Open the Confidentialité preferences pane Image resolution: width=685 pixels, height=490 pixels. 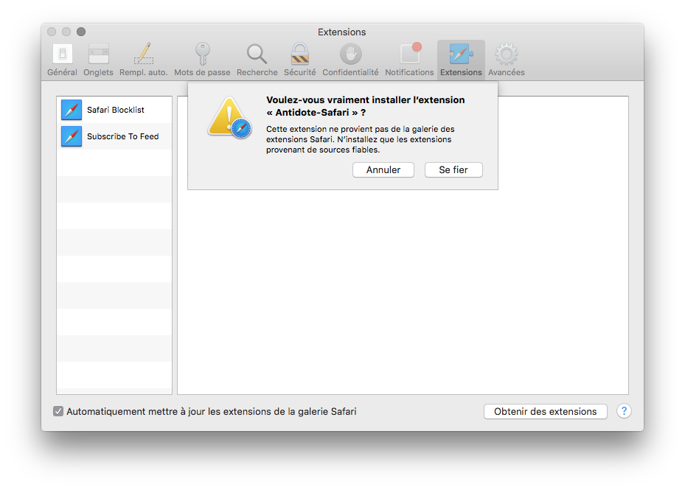point(350,60)
